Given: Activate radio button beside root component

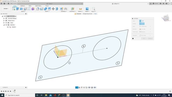Looking at the screenshot, I should tap(16, 16).
